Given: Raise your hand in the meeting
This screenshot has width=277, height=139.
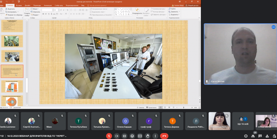Looking at the screenshot, I should coord(147,136).
